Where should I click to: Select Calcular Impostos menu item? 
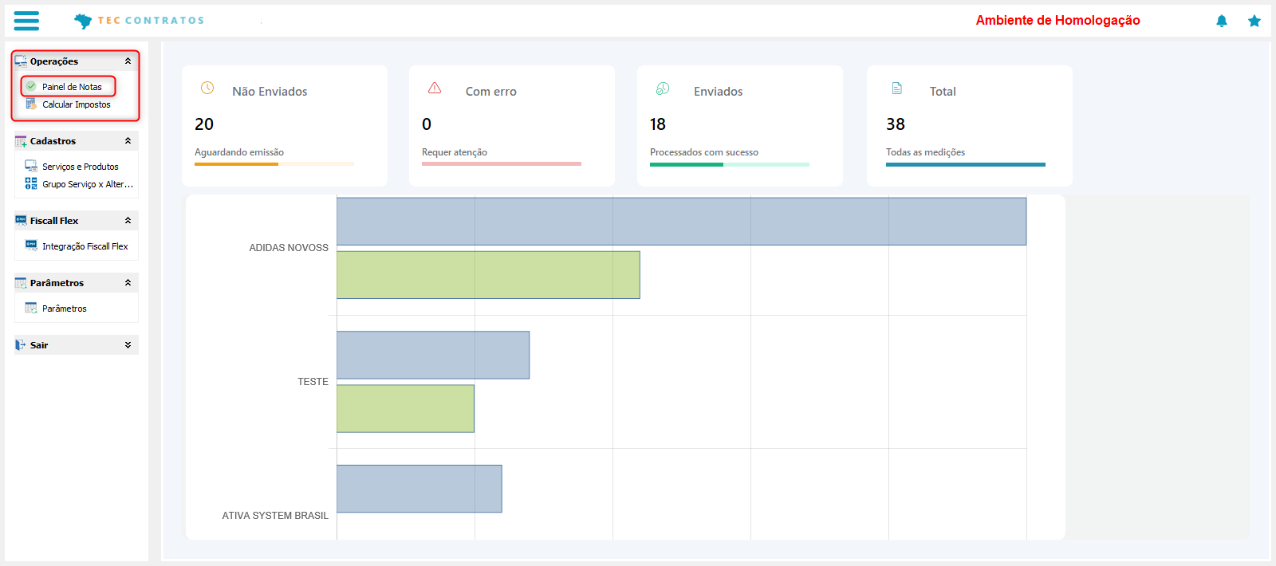(77, 104)
